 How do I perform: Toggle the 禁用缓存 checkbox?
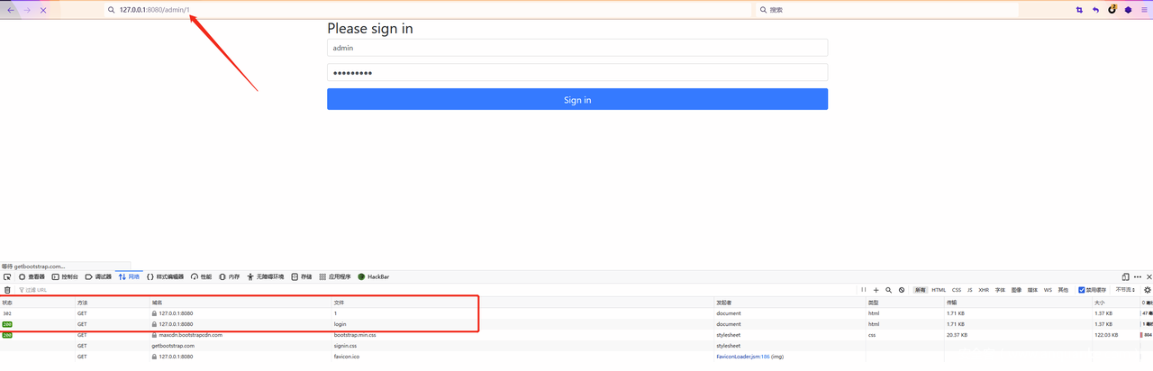point(1082,290)
